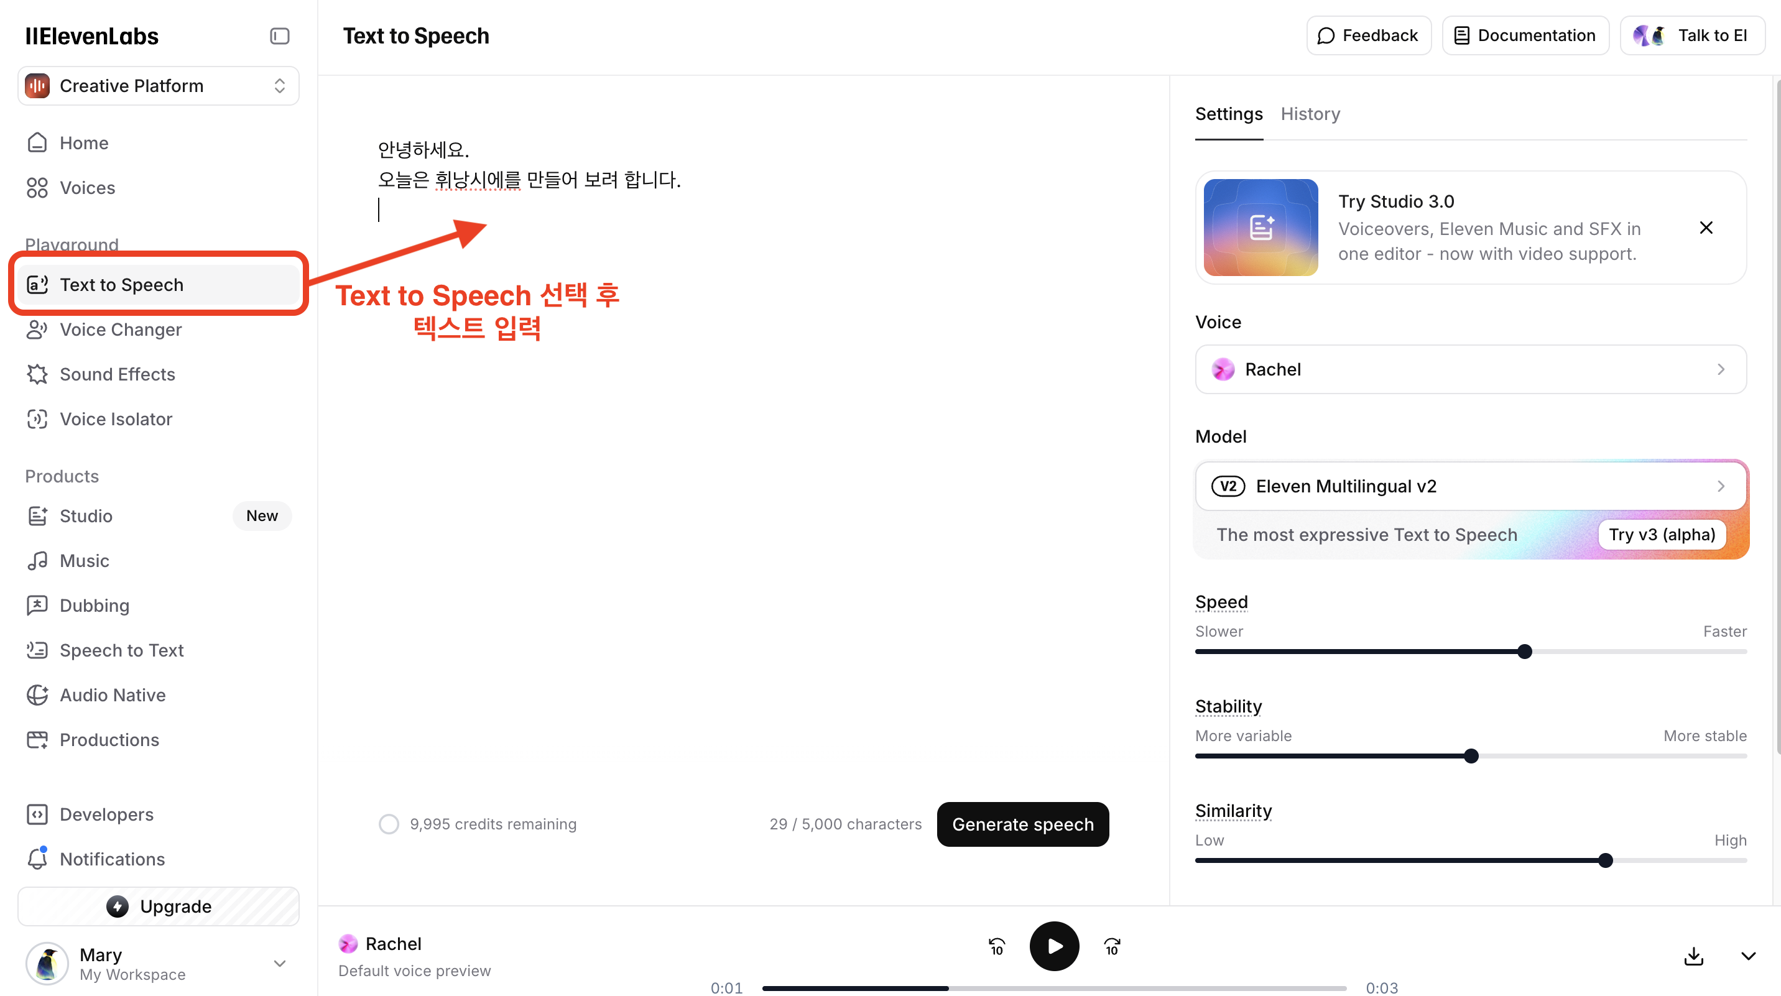
Task: Open Speech to Text from sidebar
Action: point(37,650)
